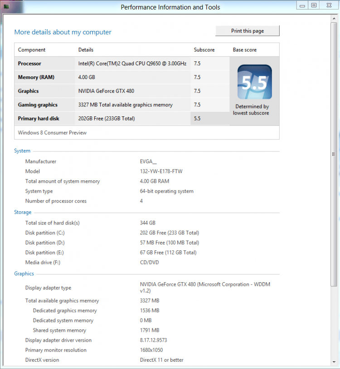Click the Processor 7.5 subscore

click(x=197, y=64)
